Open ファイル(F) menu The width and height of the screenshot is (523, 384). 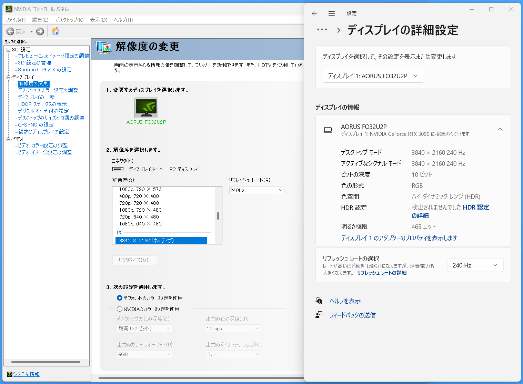(16, 20)
